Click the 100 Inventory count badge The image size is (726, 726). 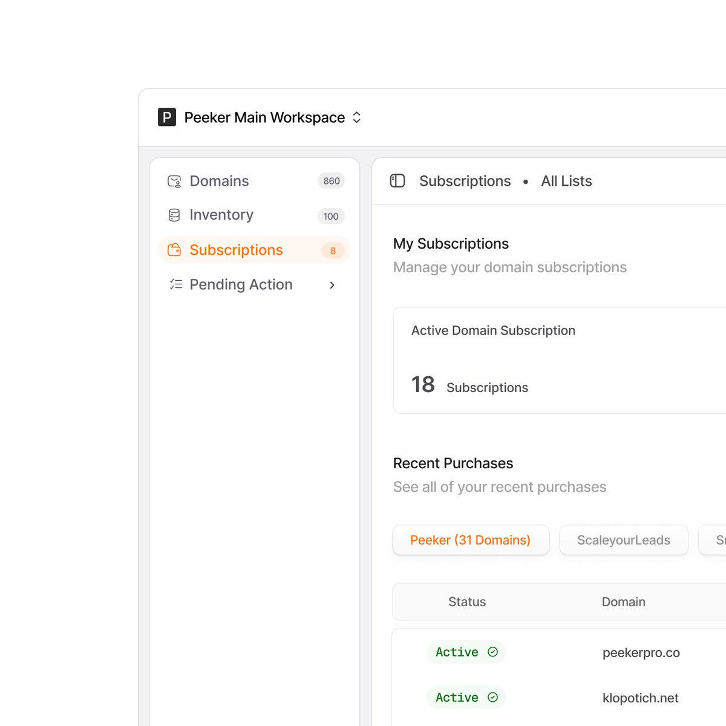[331, 216]
